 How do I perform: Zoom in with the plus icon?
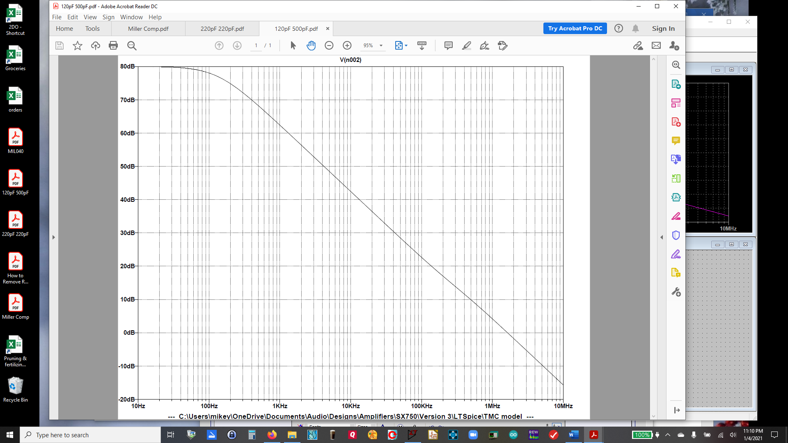click(x=347, y=46)
